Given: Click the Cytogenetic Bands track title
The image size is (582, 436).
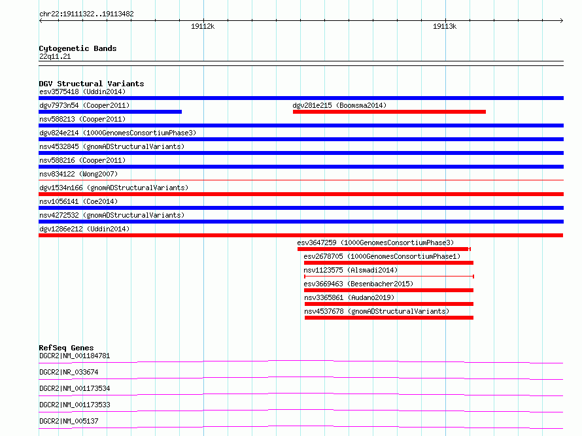Looking at the screenshot, I should [78, 48].
